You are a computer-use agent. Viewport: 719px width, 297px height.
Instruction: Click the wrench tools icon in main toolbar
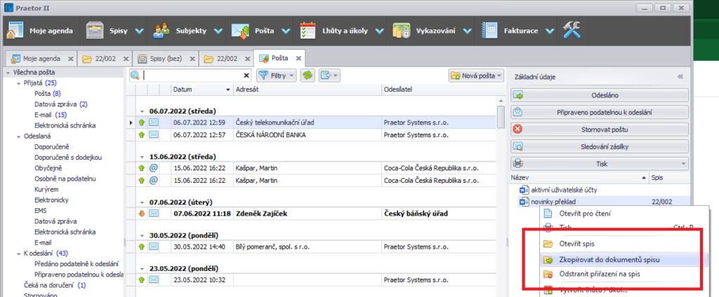pyautogui.click(x=569, y=31)
